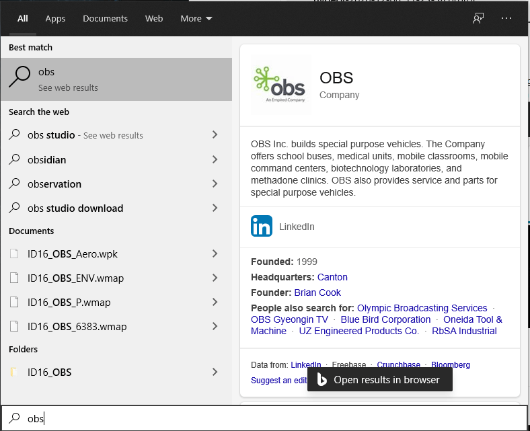This screenshot has width=530, height=431.
Task: Open the RbSA Industrial link
Action: tap(465, 331)
